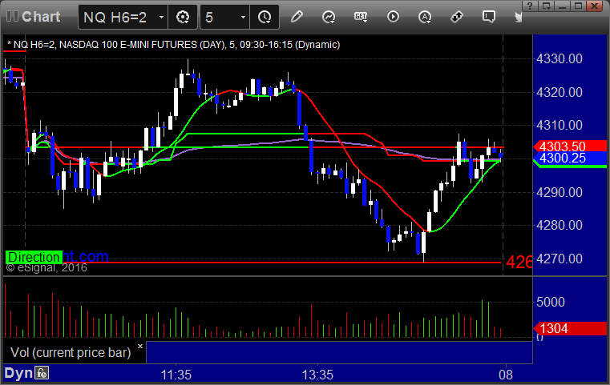The image size is (610, 385).
Task: Click the window pop-out menu icon
Action: (x=546, y=6)
